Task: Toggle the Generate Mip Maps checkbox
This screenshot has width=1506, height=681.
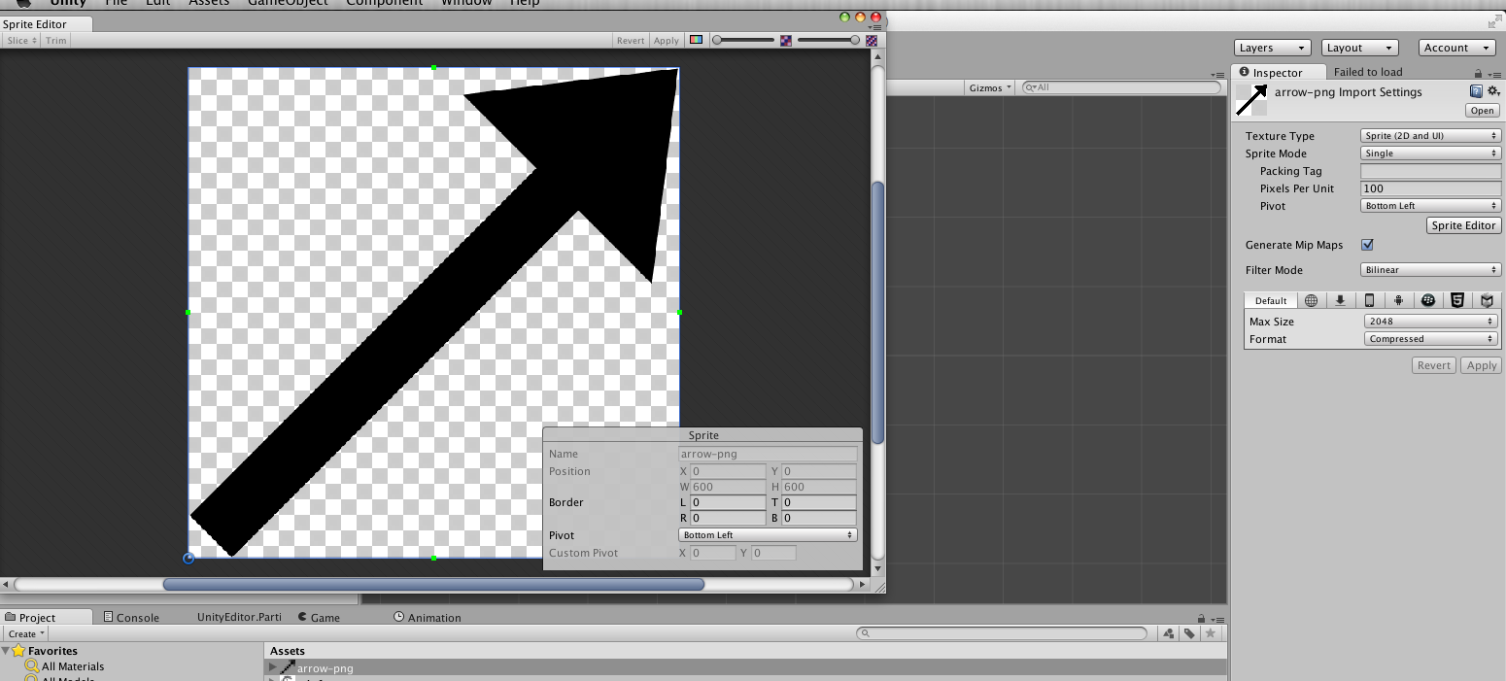Action: [1367, 245]
